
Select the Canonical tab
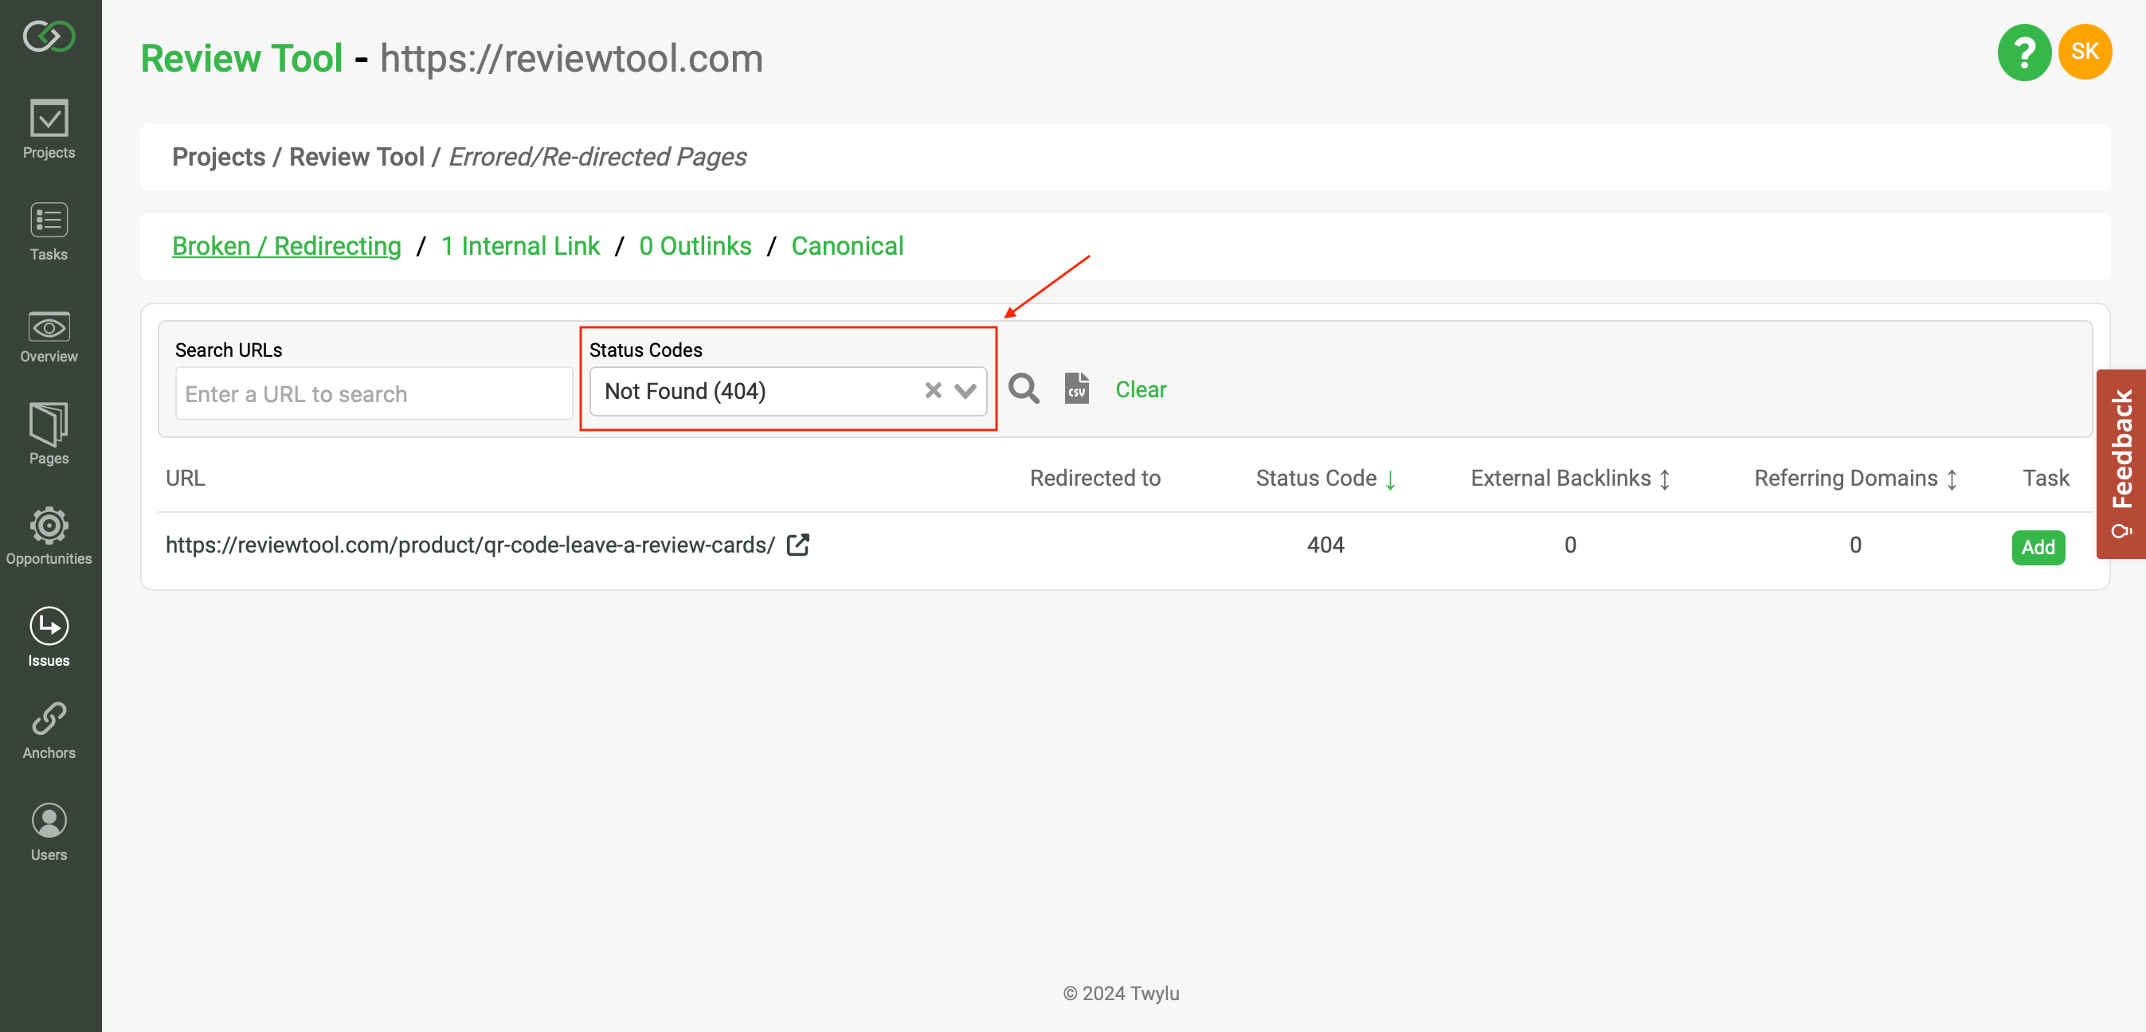click(848, 245)
